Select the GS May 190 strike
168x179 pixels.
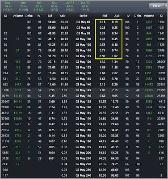[84, 141]
